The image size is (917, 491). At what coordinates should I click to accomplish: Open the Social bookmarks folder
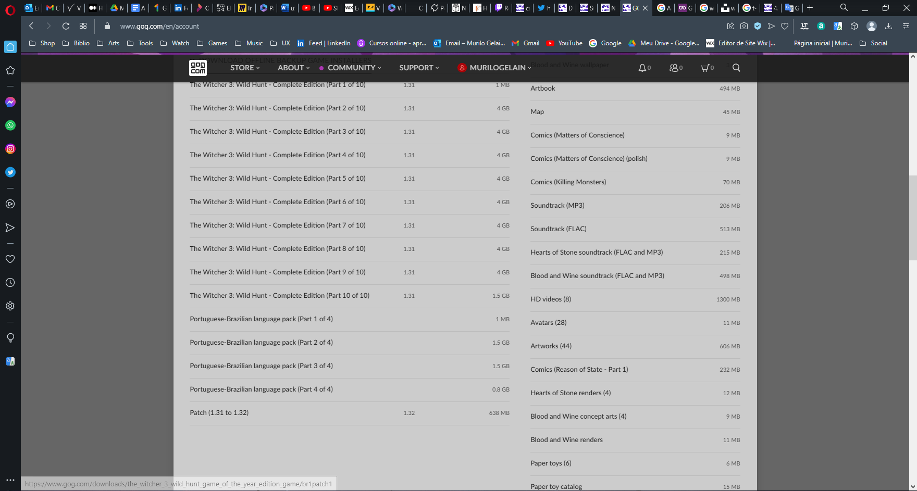pos(873,43)
